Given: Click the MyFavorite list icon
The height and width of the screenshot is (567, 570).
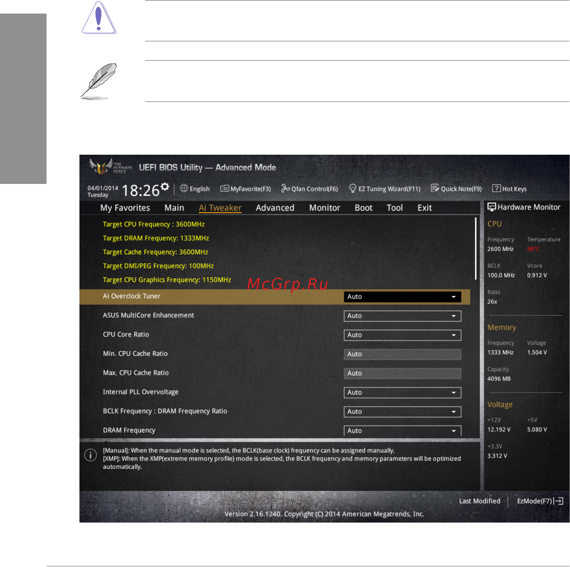Looking at the screenshot, I should click(x=224, y=188).
